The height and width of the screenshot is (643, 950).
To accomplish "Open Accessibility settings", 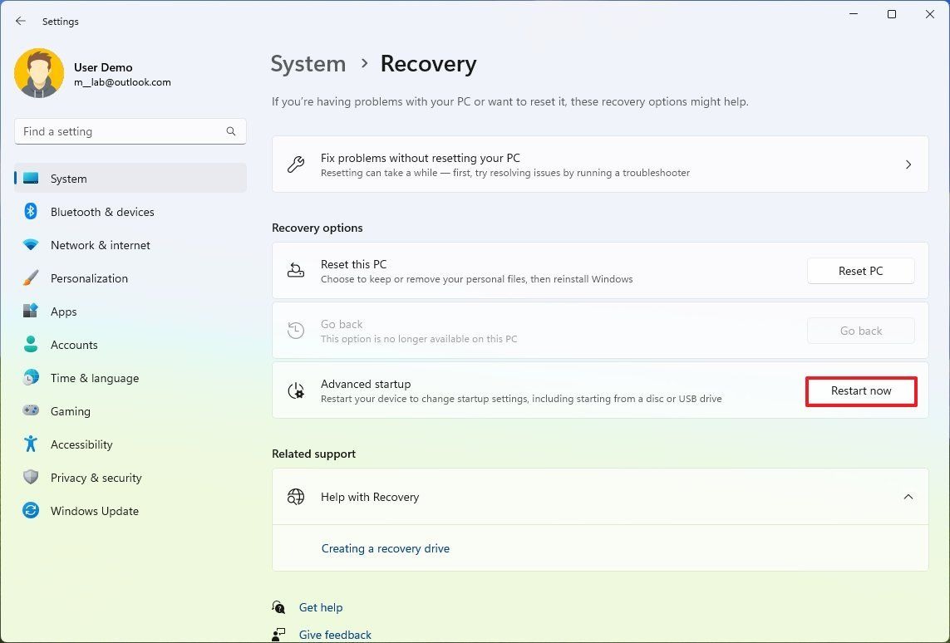I will coord(130,444).
